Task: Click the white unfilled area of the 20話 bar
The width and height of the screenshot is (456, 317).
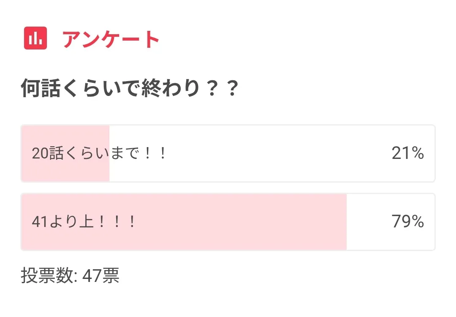Action: coord(270,153)
